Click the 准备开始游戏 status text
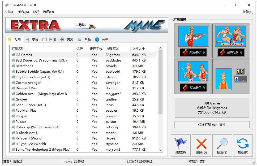The width and height of the screenshot is (257, 166). [13, 161]
